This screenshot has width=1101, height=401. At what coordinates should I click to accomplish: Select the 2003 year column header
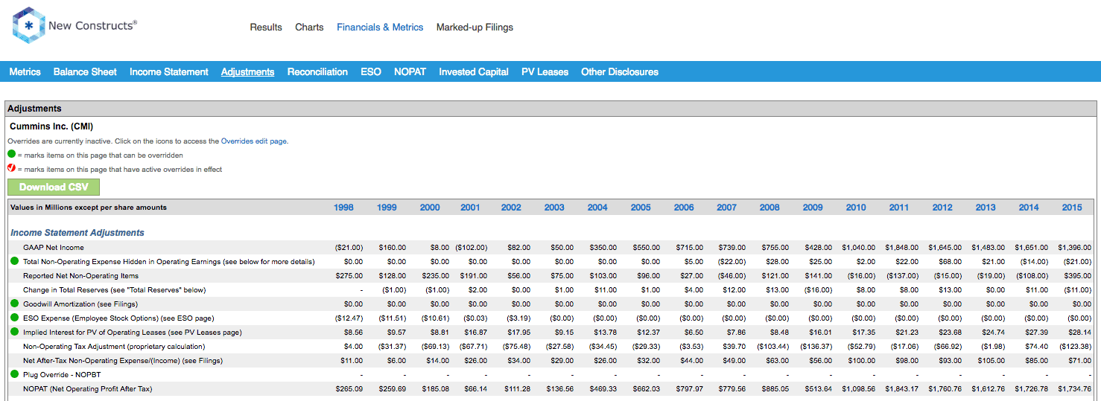(554, 208)
